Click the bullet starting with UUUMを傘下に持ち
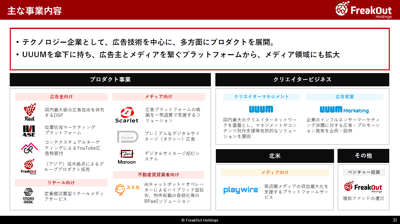 point(181,55)
